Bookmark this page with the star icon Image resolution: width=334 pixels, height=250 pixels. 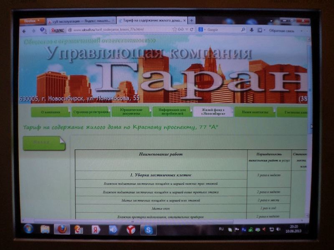pyautogui.click(x=175, y=29)
